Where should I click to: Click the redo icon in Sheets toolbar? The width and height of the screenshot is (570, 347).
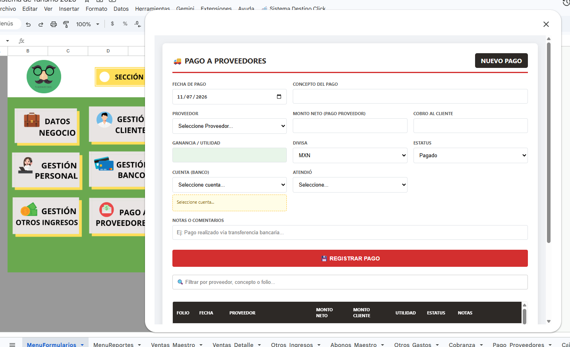[x=41, y=24]
